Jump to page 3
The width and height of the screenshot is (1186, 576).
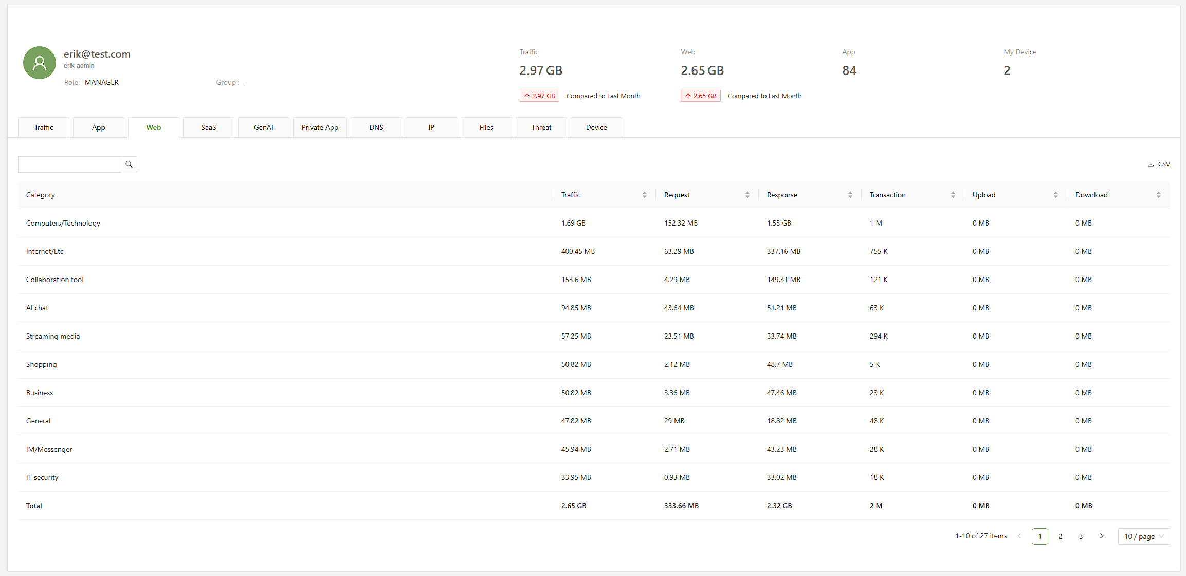tap(1081, 536)
